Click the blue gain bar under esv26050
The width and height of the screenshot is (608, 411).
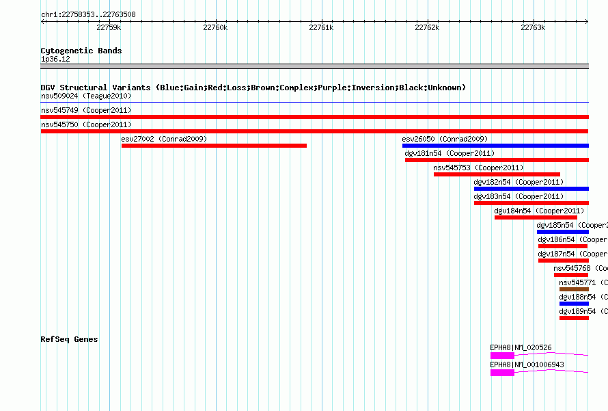pos(495,146)
